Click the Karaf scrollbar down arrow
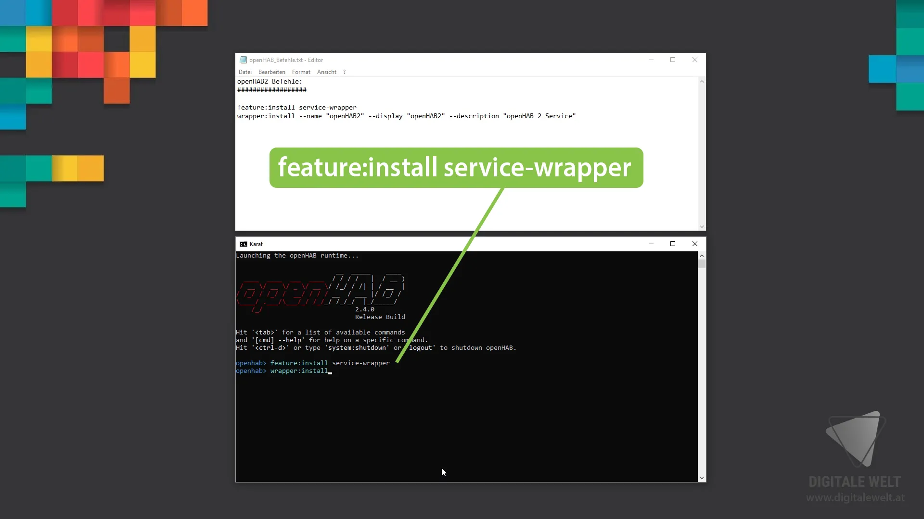The width and height of the screenshot is (924, 519). click(702, 478)
